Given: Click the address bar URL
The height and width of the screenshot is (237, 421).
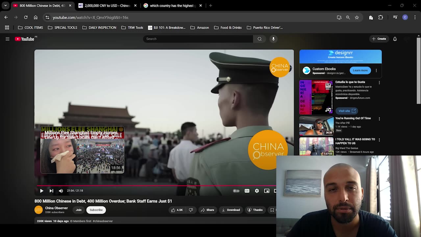Looking at the screenshot, I should [x=90, y=17].
